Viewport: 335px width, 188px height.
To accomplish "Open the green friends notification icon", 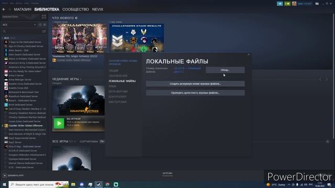I will coord(287,4).
